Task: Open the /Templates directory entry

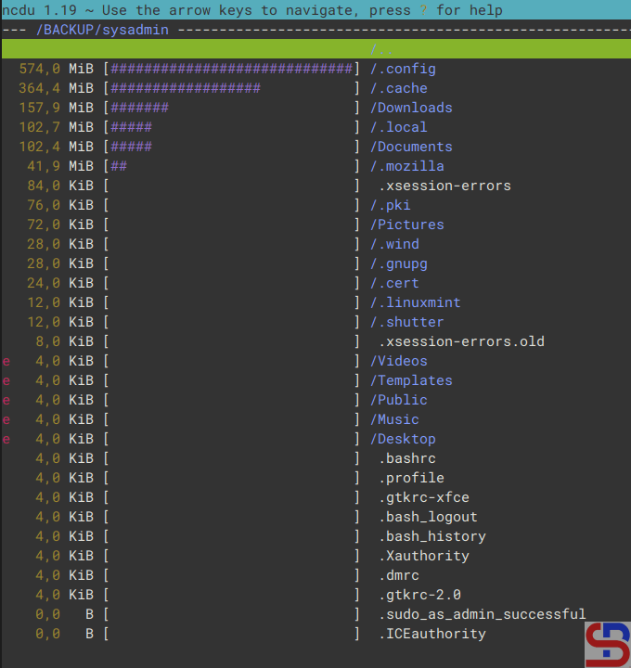Action: (411, 380)
